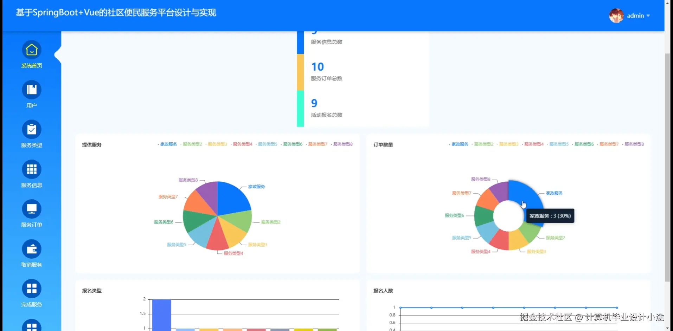This screenshot has height=331, width=673.
Task: Click light blue 服务类型5 segment in 订单数量 donut
Action: pyautogui.click(x=488, y=231)
